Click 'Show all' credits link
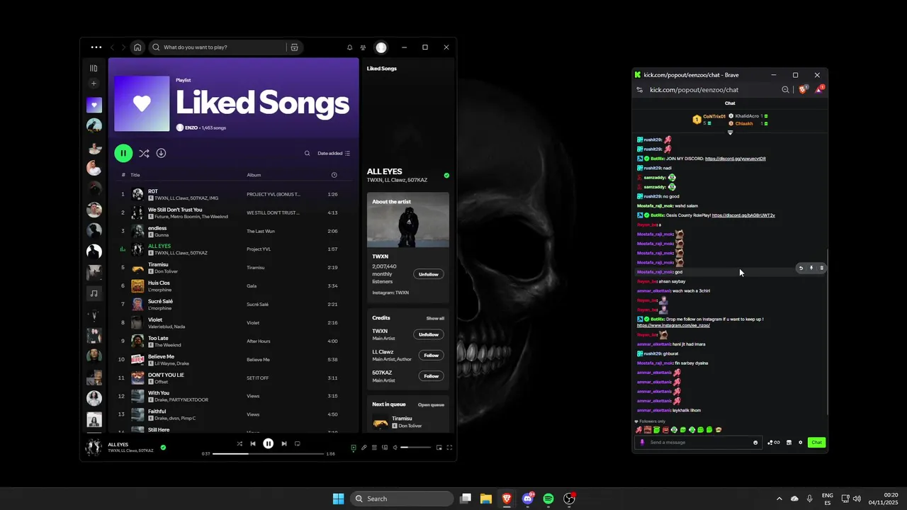 [435, 318]
